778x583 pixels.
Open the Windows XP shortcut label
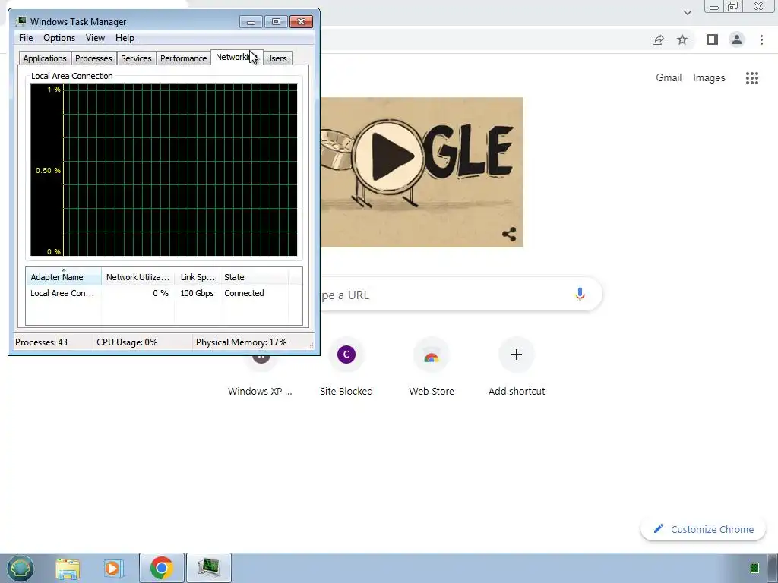point(260,391)
